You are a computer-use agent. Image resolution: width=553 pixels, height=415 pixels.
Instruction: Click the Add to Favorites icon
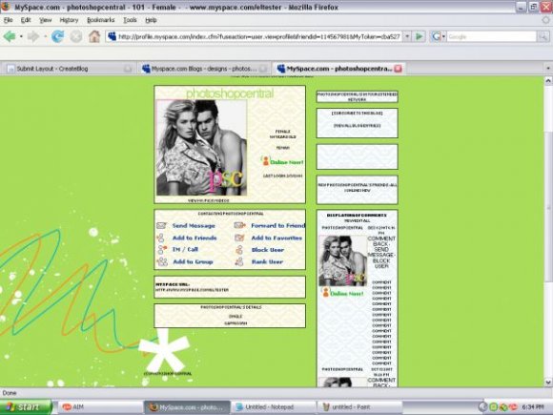[x=239, y=238]
